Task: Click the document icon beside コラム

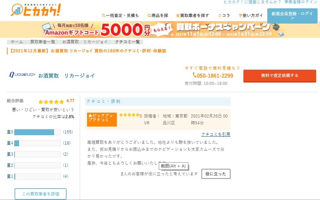Action: tap(220, 16)
